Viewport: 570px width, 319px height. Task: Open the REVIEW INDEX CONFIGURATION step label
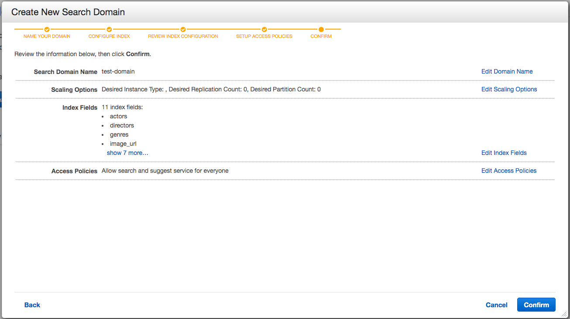(183, 37)
